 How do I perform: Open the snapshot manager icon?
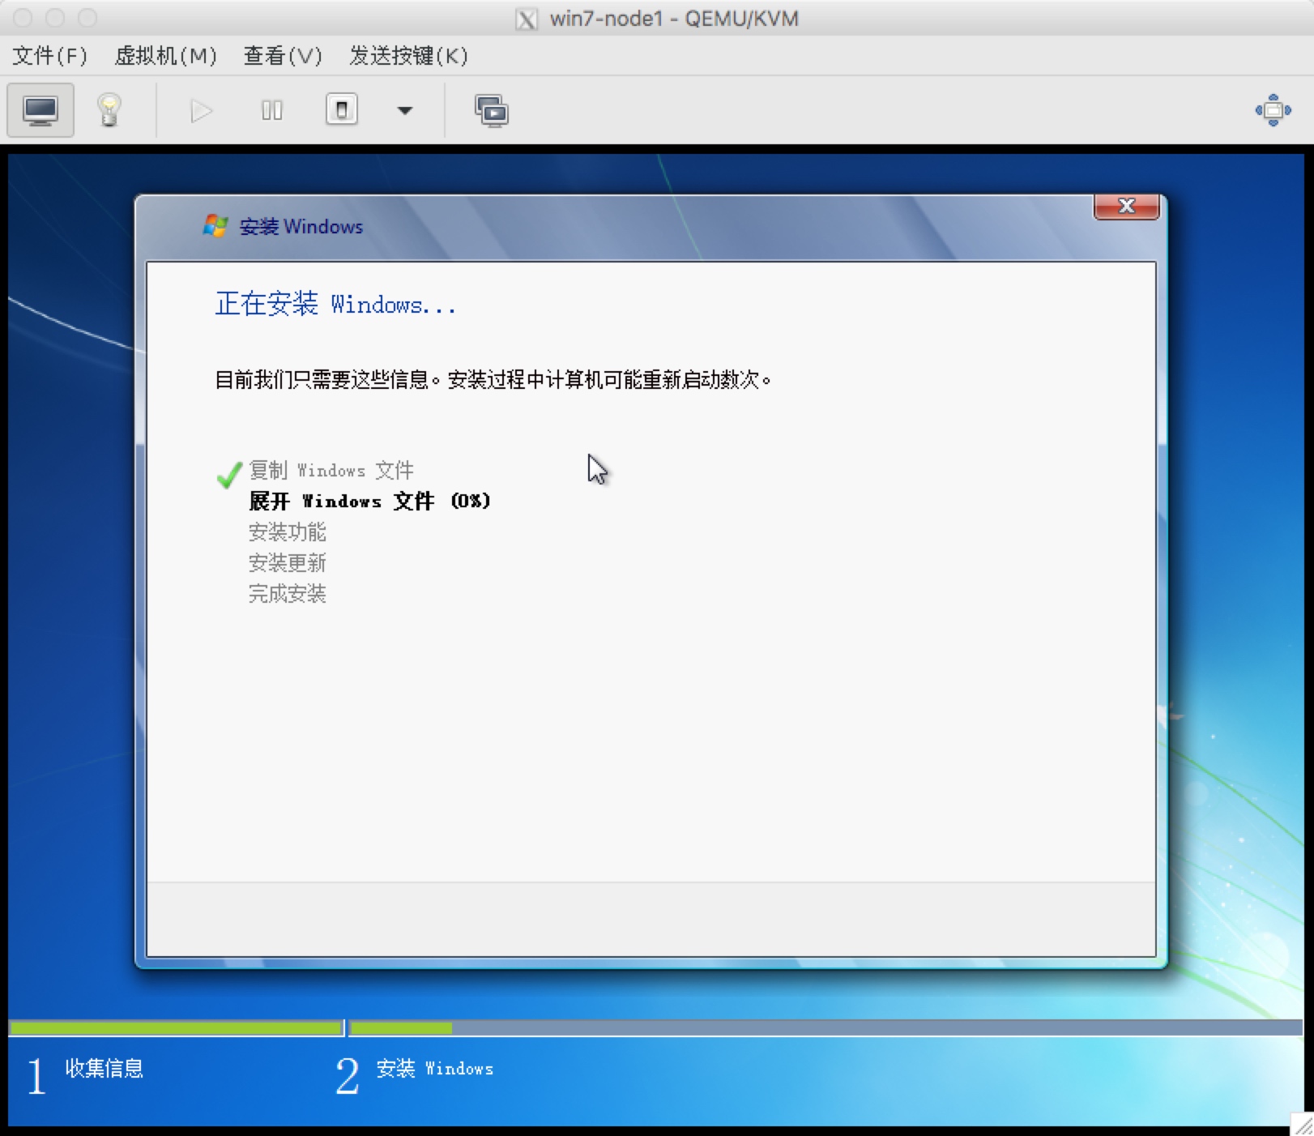[x=492, y=111]
